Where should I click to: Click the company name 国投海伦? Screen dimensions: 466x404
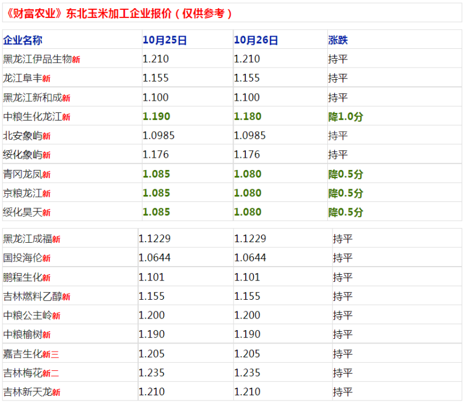click(23, 257)
